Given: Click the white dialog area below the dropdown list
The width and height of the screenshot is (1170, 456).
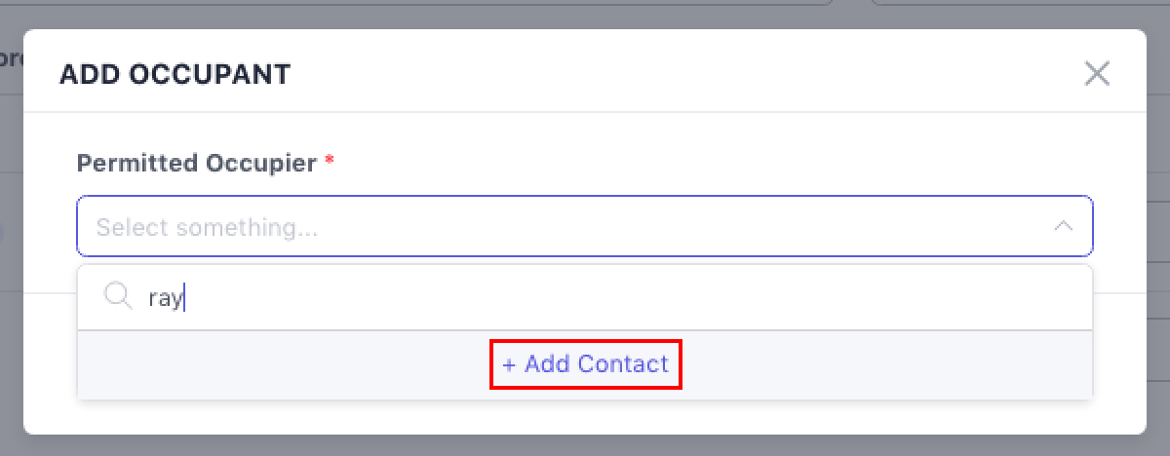Looking at the screenshot, I should pos(585,417).
